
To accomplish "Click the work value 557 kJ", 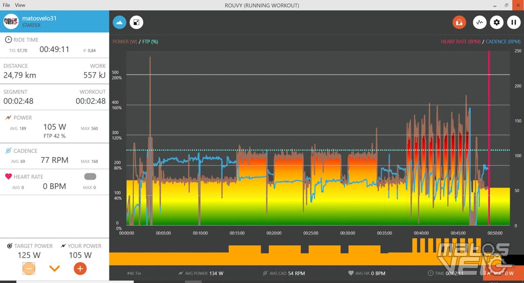I will tap(95, 76).
